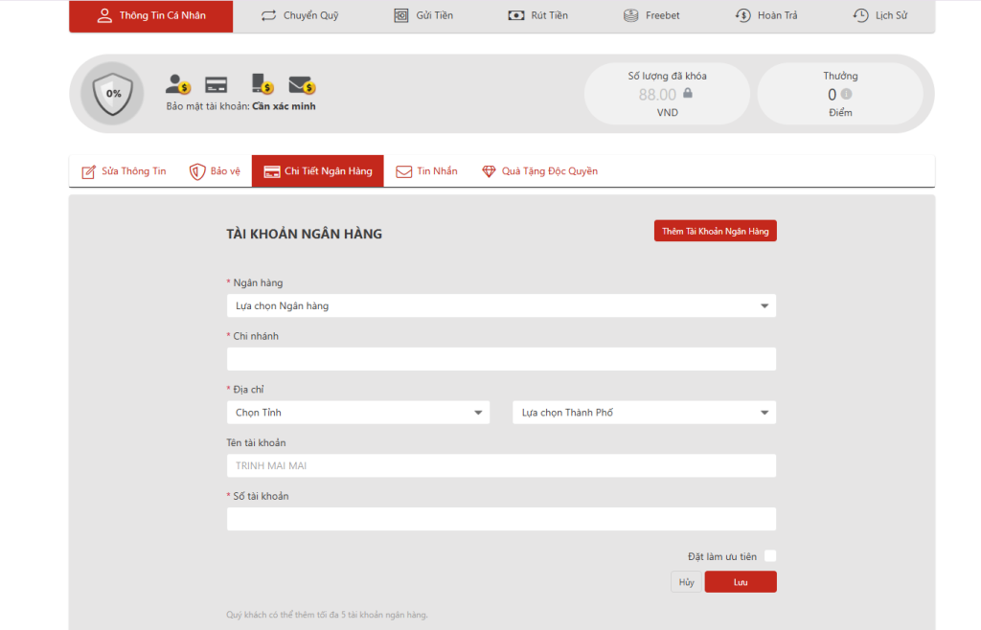The image size is (981, 630).
Task: Open the Rút Tiền tab
Action: [x=537, y=15]
